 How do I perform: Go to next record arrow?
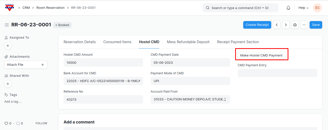[286, 25]
